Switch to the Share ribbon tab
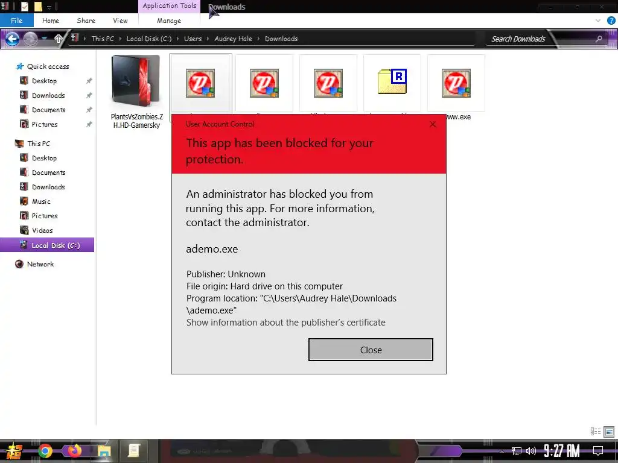618x463 pixels. pos(86,20)
